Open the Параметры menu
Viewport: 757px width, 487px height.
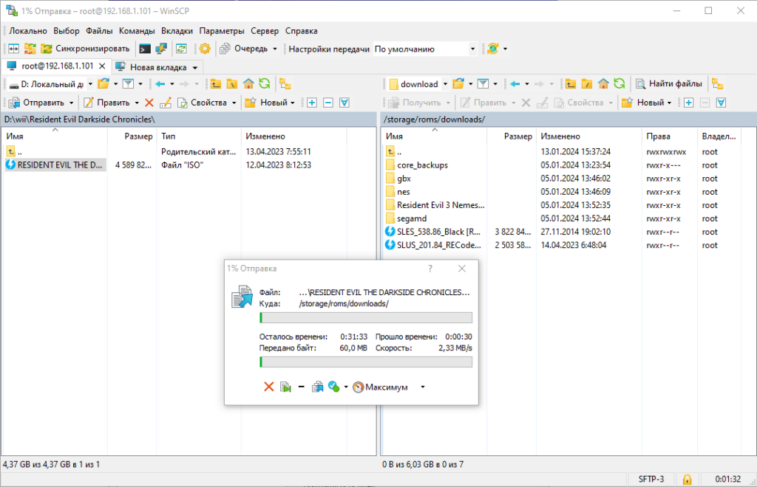pyautogui.click(x=222, y=31)
